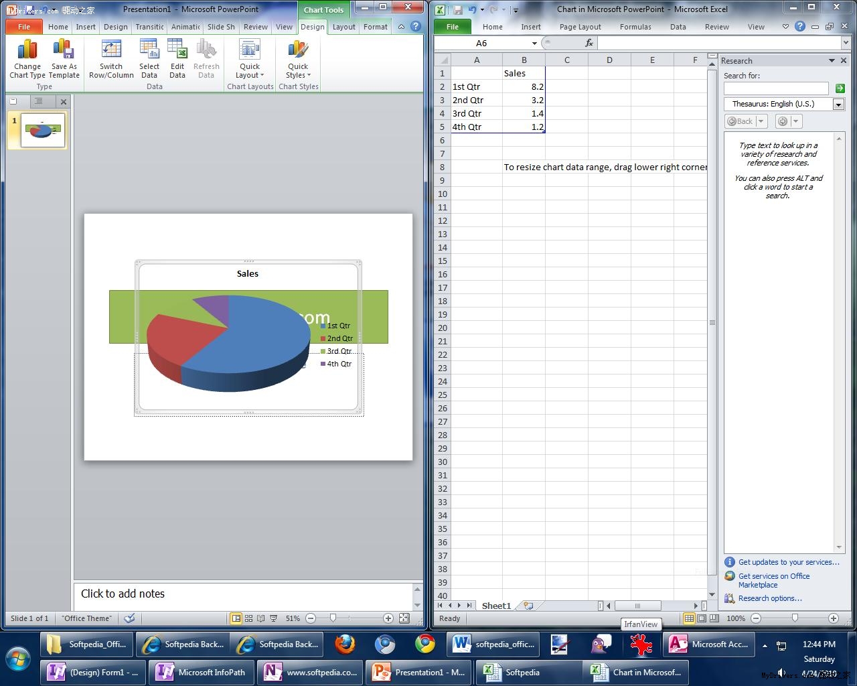Click Save icon in Excel quick access toolbar

[x=458, y=10]
